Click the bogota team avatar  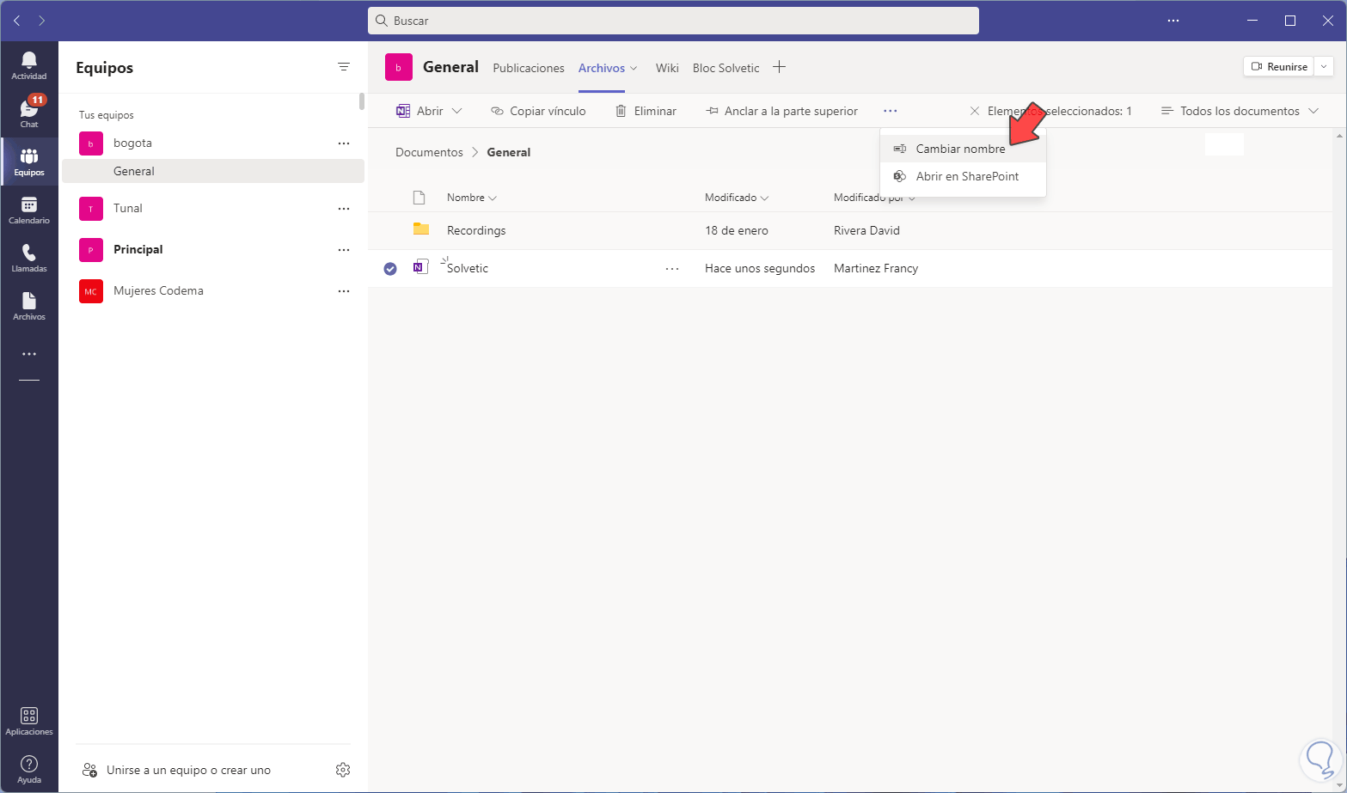pos(91,143)
